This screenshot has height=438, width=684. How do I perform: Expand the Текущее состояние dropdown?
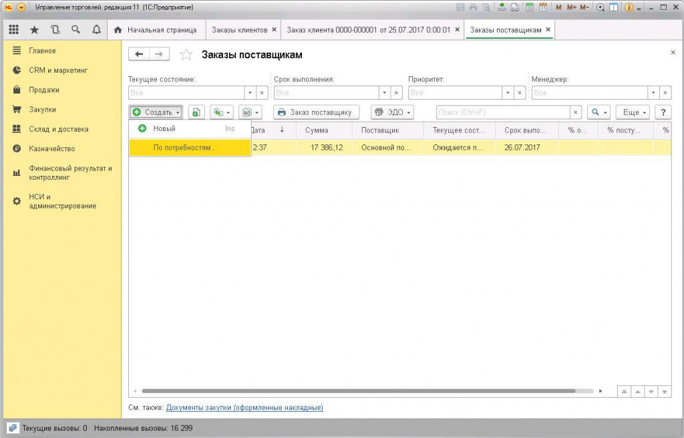[250, 92]
